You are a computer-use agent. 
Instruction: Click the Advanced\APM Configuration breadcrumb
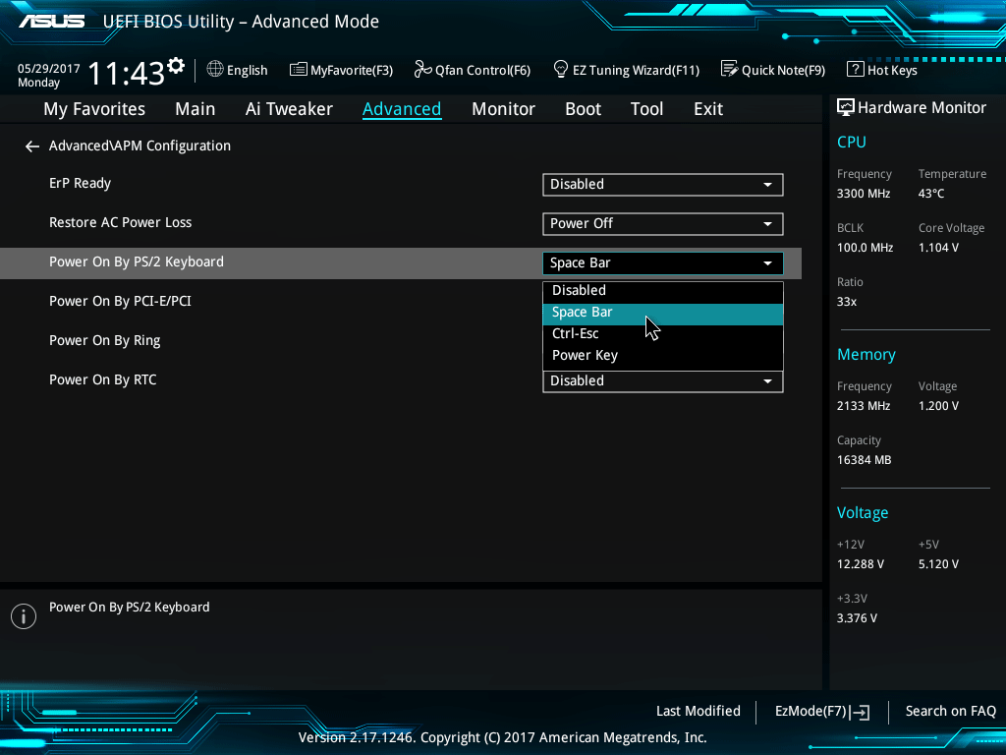140,146
